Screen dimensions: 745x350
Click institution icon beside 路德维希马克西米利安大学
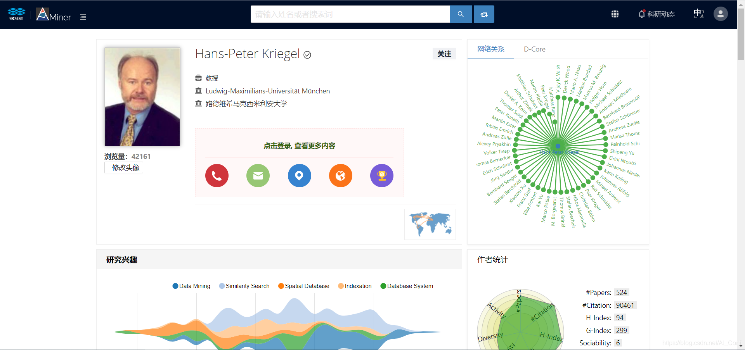click(198, 103)
